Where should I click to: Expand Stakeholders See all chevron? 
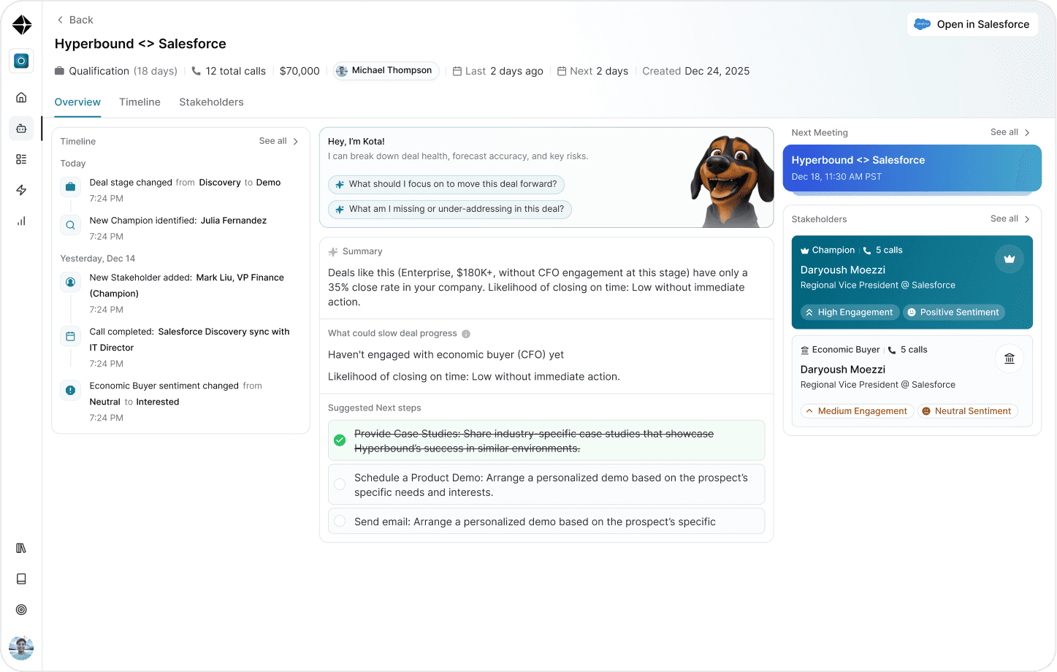[x=1027, y=219]
